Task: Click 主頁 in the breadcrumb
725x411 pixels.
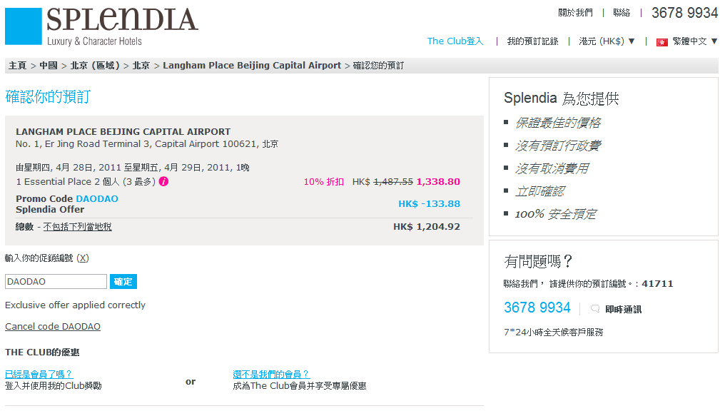Action: point(18,66)
